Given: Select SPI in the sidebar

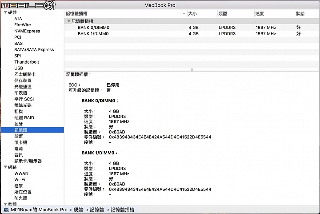Looking at the screenshot, I should click(17, 56).
